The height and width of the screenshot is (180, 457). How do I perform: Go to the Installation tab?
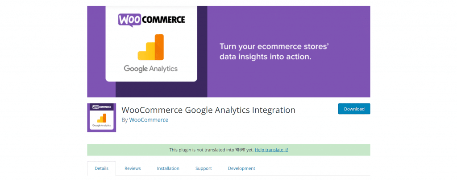coord(168,168)
